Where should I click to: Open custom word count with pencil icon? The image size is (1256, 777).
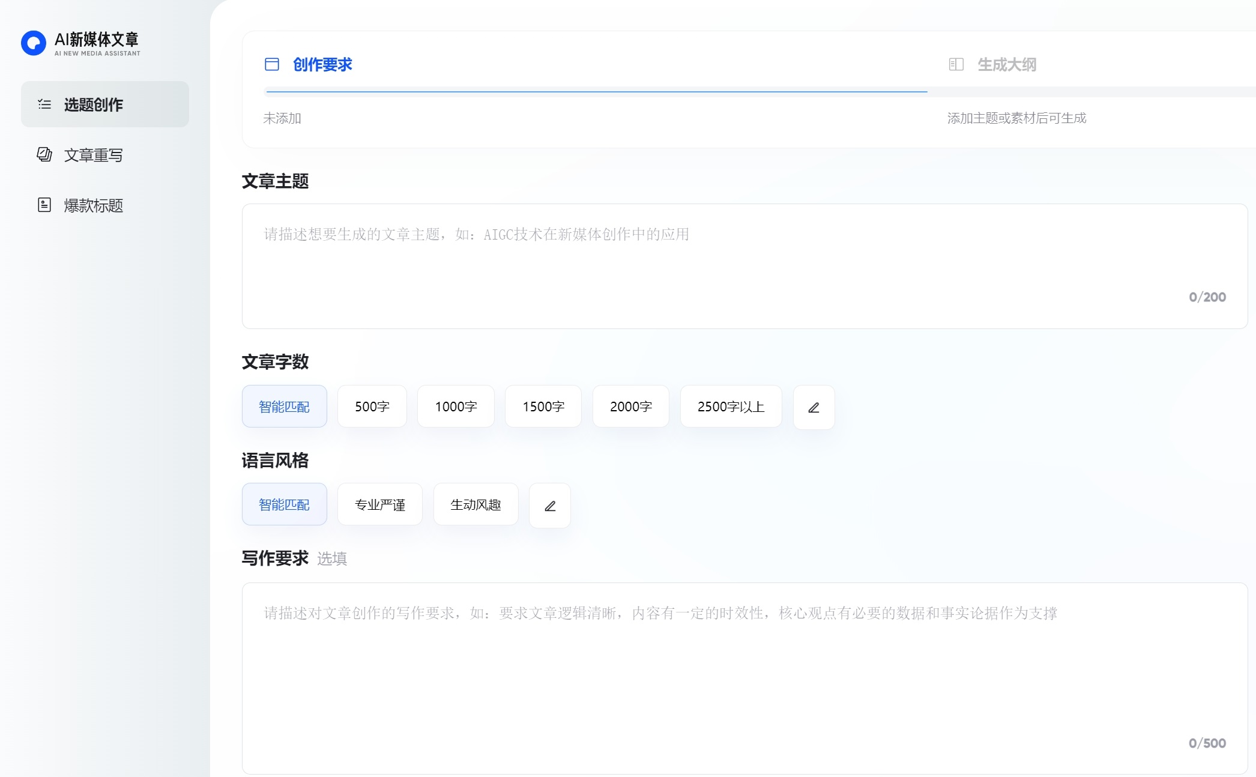[x=814, y=407]
